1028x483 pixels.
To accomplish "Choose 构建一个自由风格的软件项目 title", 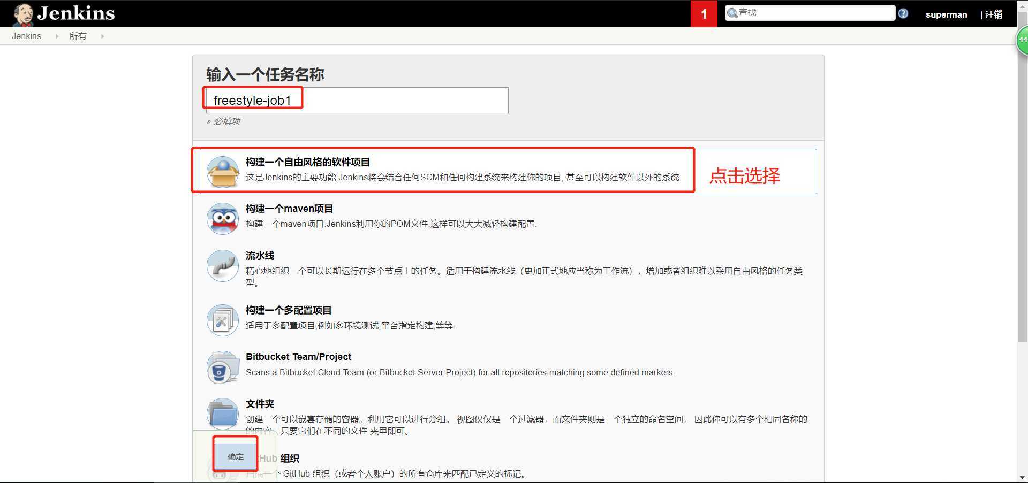I will (x=308, y=162).
